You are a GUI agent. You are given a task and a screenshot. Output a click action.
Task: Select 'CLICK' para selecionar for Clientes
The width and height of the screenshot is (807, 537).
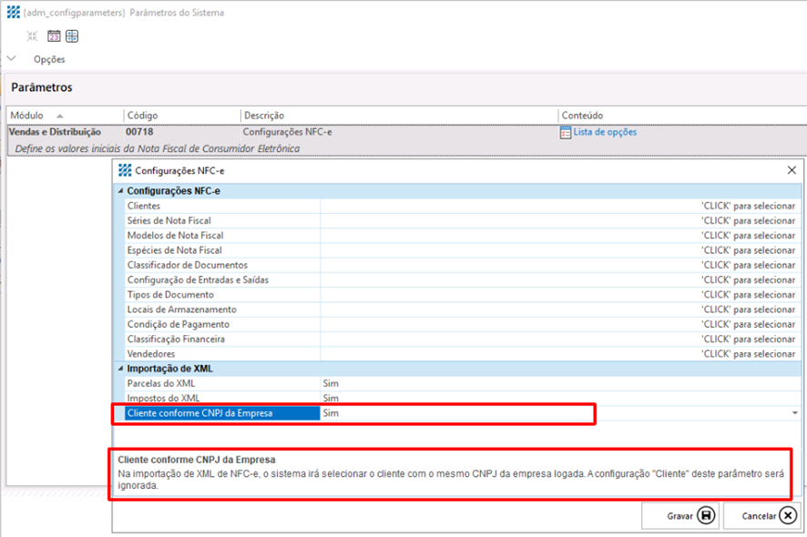747,206
